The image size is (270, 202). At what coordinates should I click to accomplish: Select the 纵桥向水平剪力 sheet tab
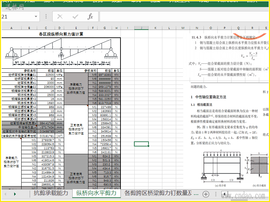(96, 193)
